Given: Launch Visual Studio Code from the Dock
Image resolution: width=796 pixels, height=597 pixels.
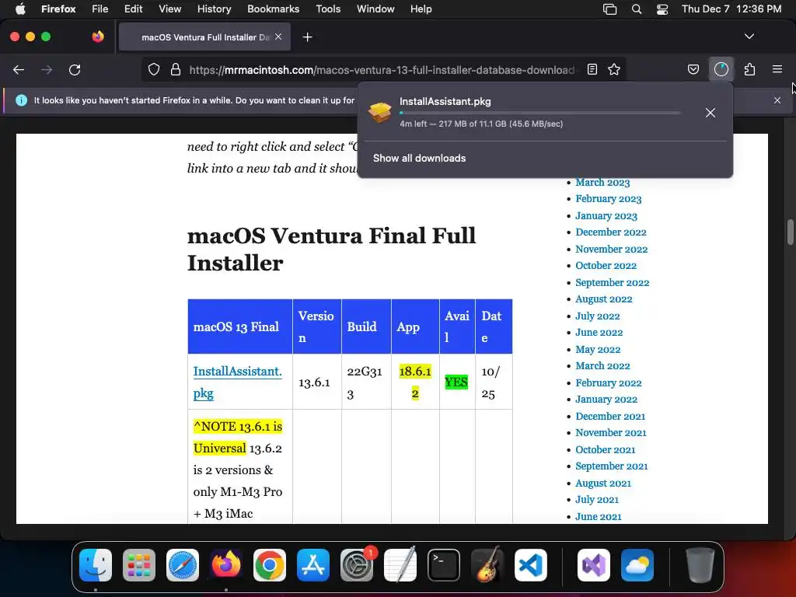Looking at the screenshot, I should [531, 565].
